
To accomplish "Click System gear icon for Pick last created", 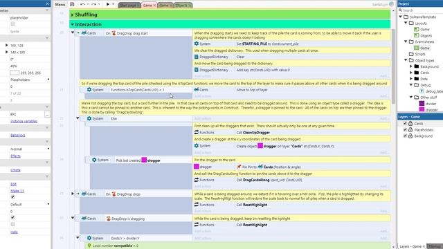I will pos(94,160).
